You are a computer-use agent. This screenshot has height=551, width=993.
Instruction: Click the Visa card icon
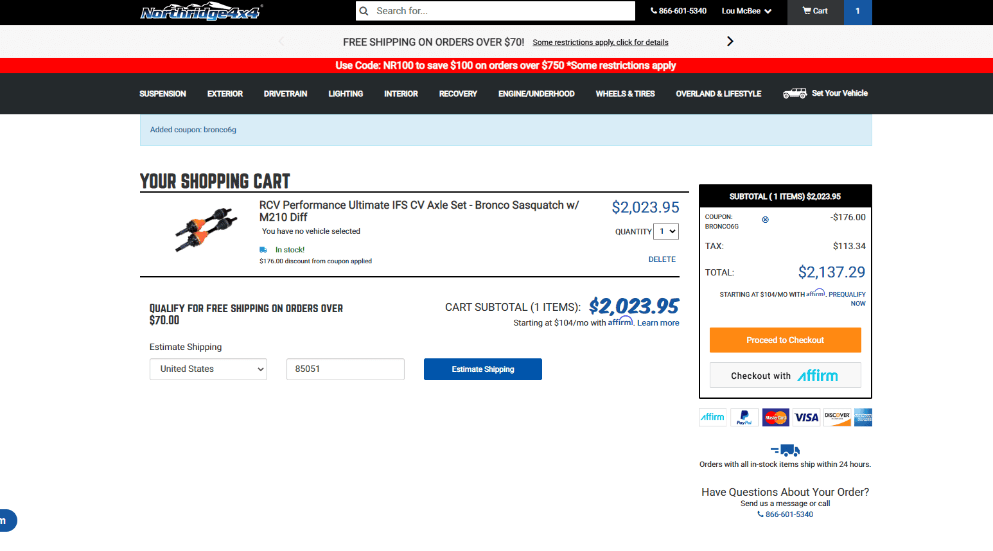tap(807, 417)
